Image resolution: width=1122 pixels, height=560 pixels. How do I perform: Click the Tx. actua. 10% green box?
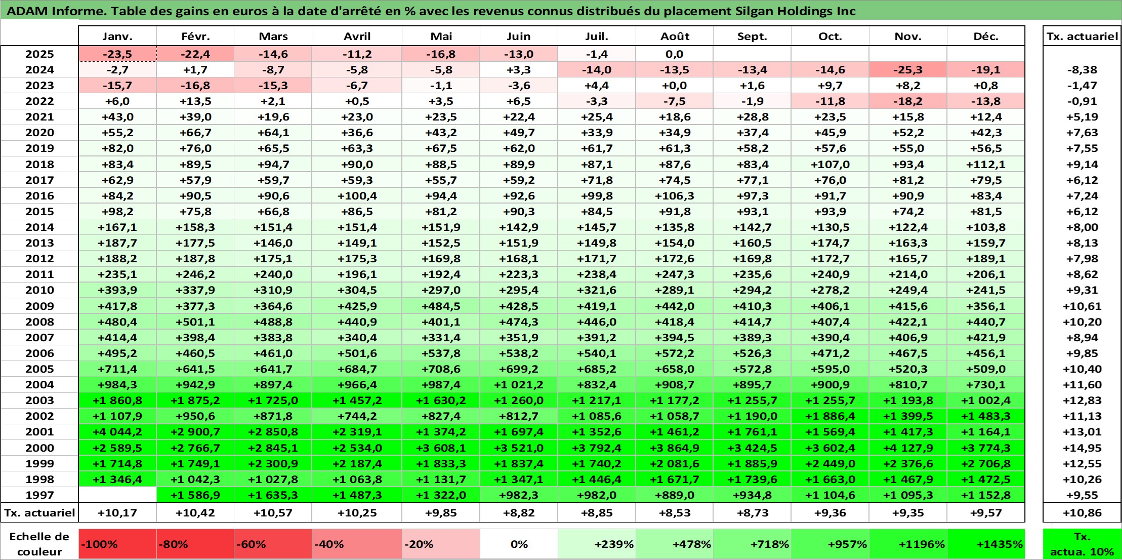(1082, 544)
